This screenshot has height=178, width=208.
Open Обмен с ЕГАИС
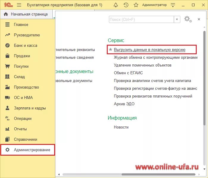click(128, 73)
